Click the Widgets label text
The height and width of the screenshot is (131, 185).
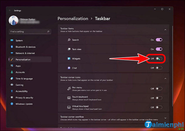pos(76,58)
